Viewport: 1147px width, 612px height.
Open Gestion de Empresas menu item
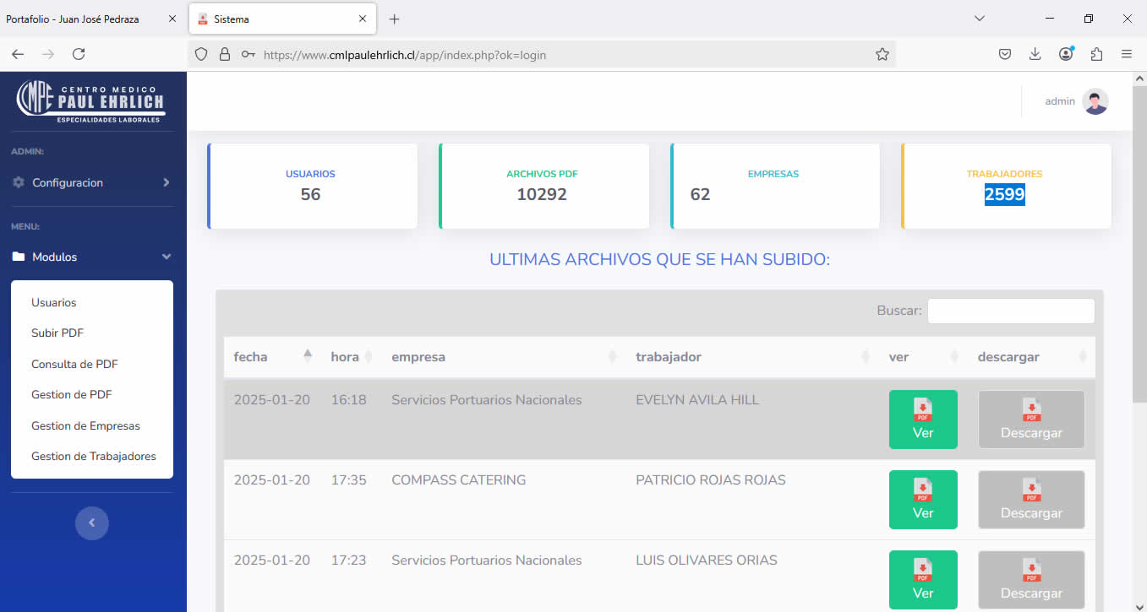click(85, 425)
